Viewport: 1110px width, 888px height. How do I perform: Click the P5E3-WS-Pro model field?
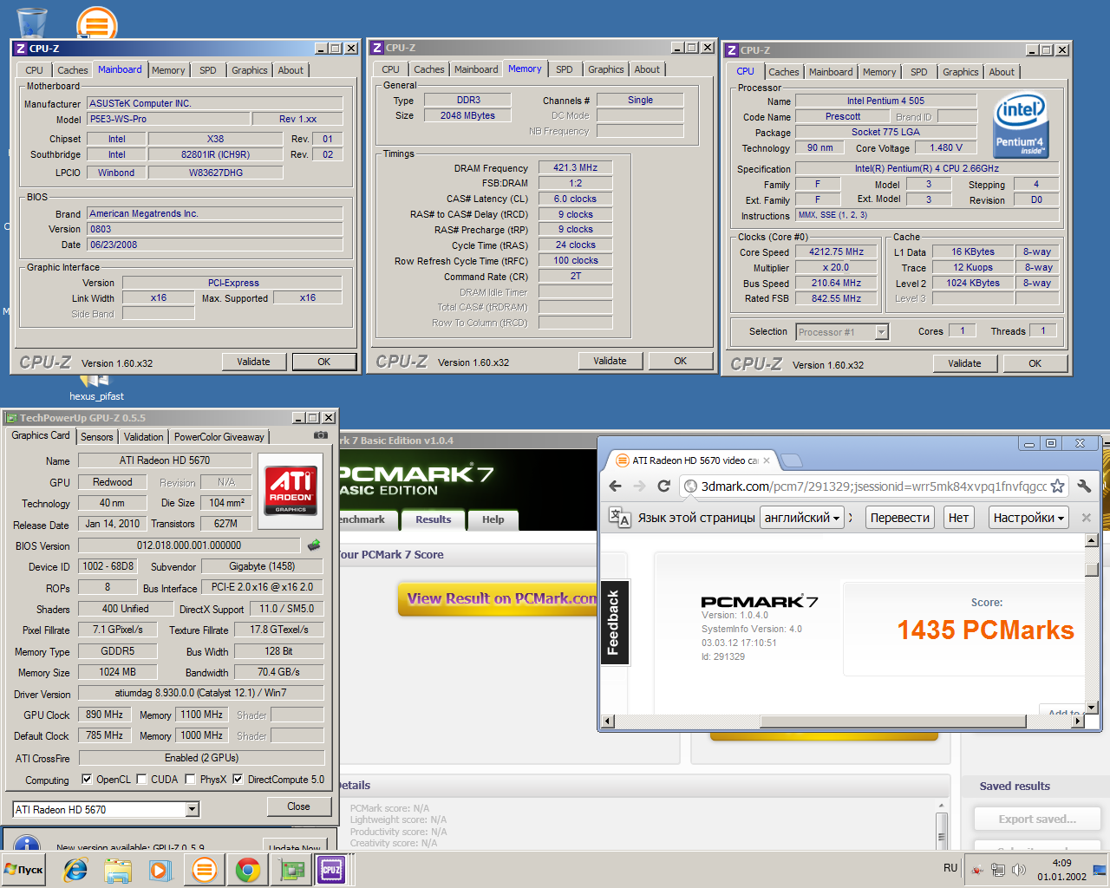coord(168,119)
